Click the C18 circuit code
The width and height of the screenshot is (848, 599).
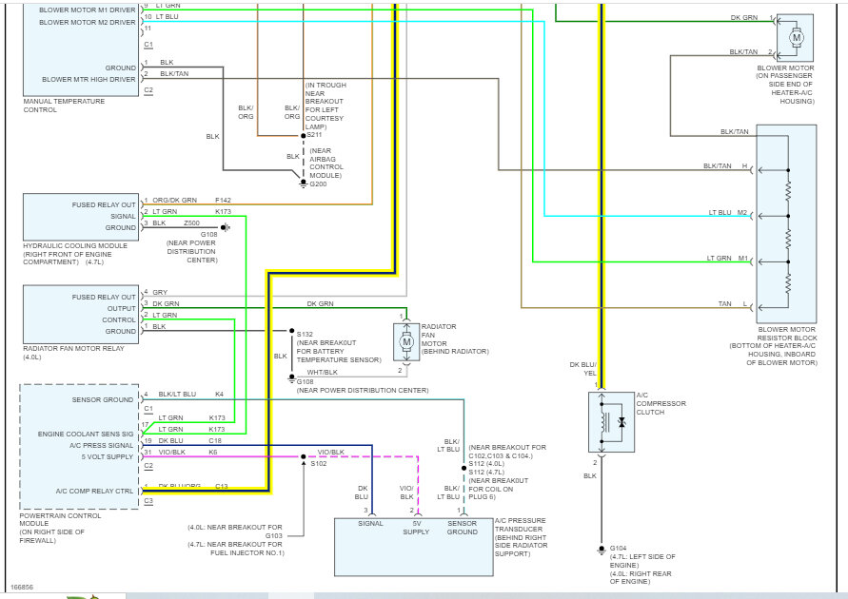(215, 441)
